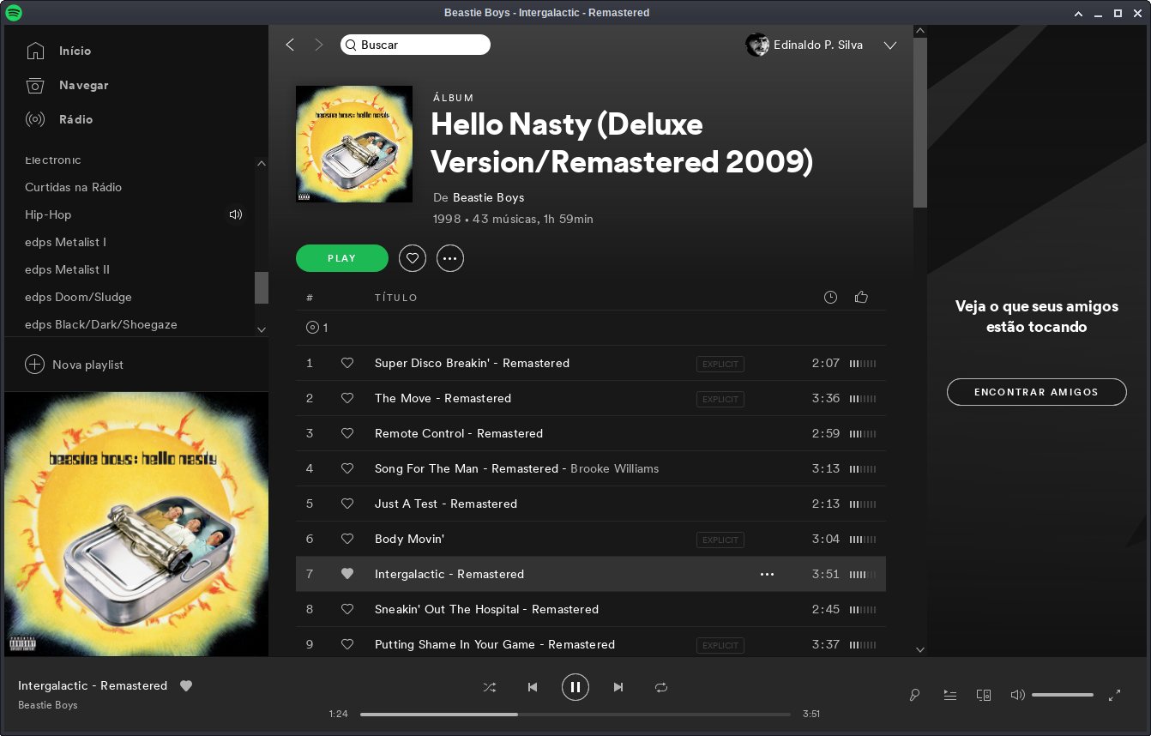Open Brooke Williams artist link
The width and height of the screenshot is (1151, 736).
click(615, 468)
